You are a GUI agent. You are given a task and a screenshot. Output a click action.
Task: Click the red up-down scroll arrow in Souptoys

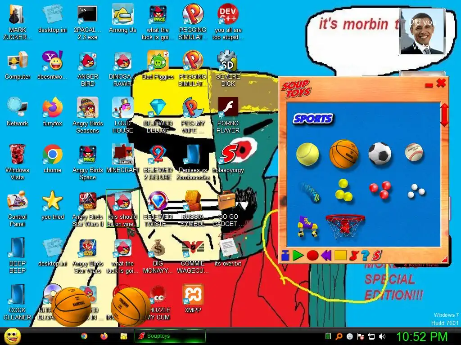(444, 115)
